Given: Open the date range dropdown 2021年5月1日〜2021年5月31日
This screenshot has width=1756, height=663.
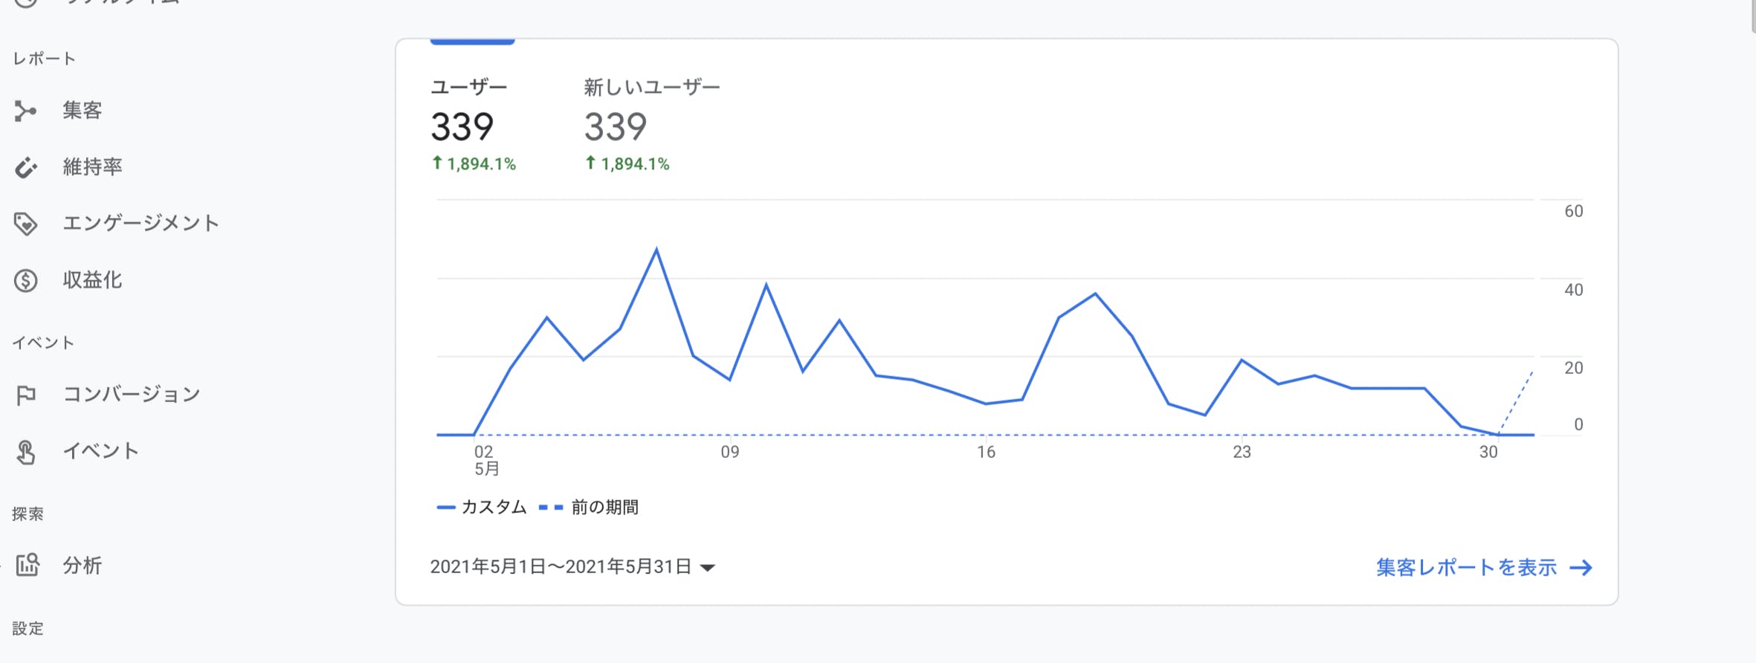Looking at the screenshot, I should (x=572, y=567).
